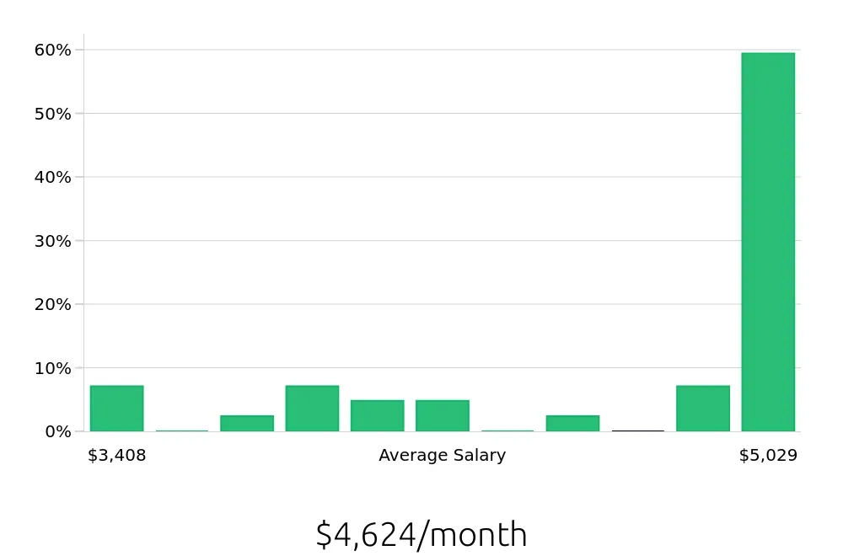Click the 30% y-axis label
Screen dimensions: 843x556
(x=52, y=241)
